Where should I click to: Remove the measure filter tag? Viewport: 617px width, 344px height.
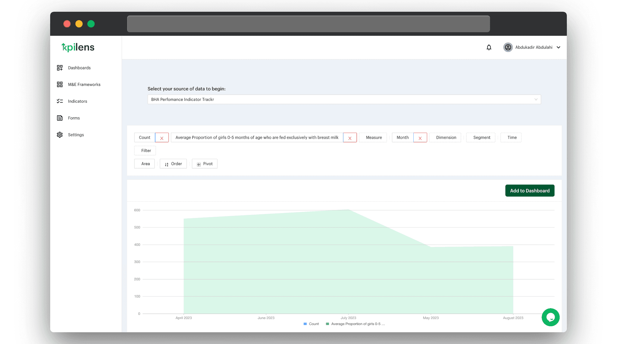click(x=350, y=138)
